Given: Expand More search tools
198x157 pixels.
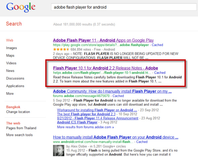Looking at the screenshot, I should point(19,135).
